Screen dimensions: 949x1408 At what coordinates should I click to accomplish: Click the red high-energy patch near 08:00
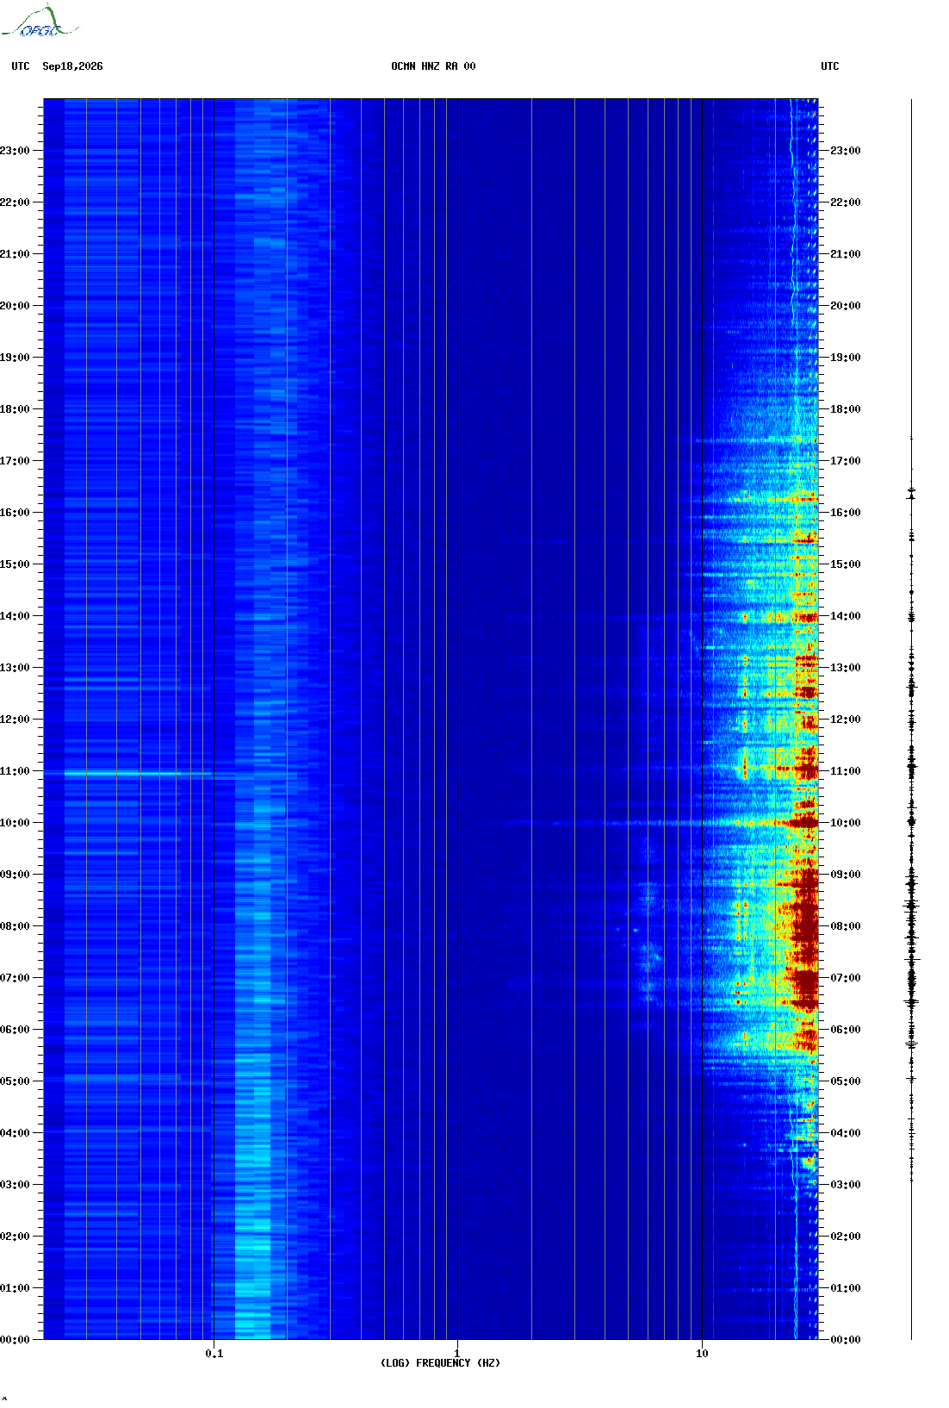pos(804,926)
